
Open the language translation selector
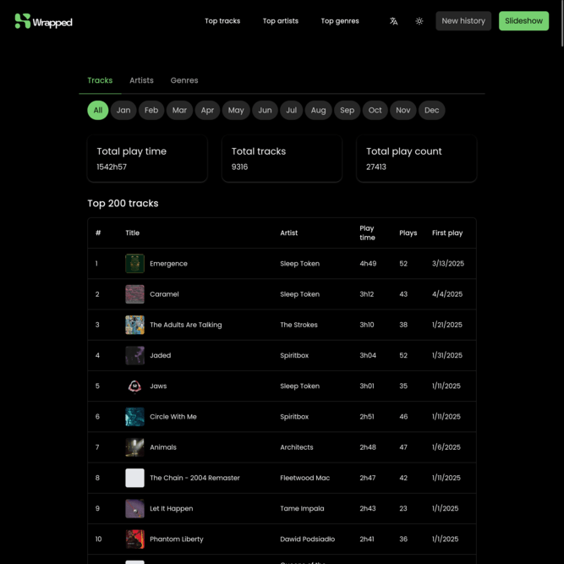click(393, 21)
